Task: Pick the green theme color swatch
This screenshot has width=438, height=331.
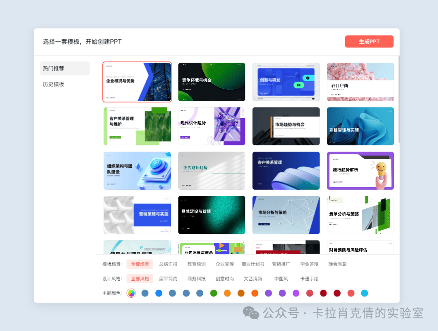Action: [213, 293]
